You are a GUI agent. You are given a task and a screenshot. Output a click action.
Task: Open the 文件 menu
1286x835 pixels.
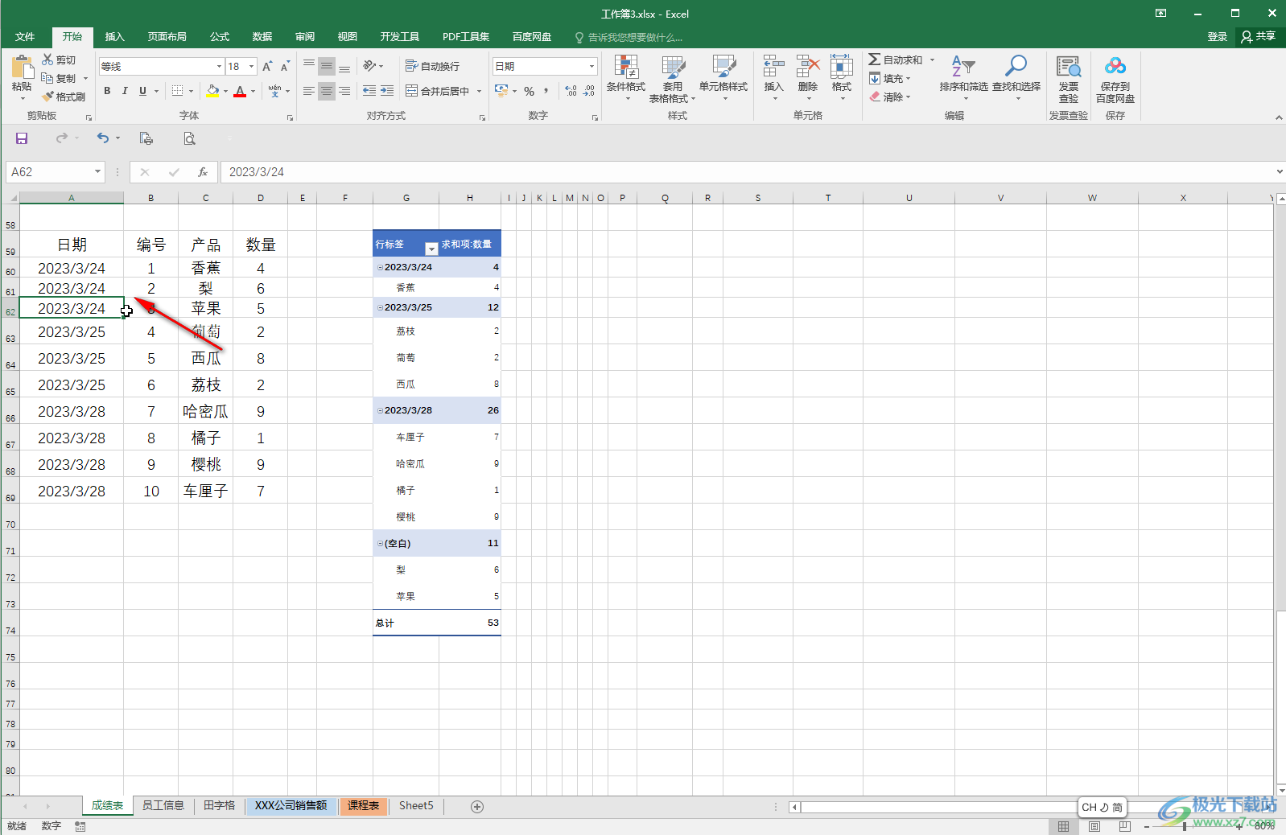tap(25, 37)
